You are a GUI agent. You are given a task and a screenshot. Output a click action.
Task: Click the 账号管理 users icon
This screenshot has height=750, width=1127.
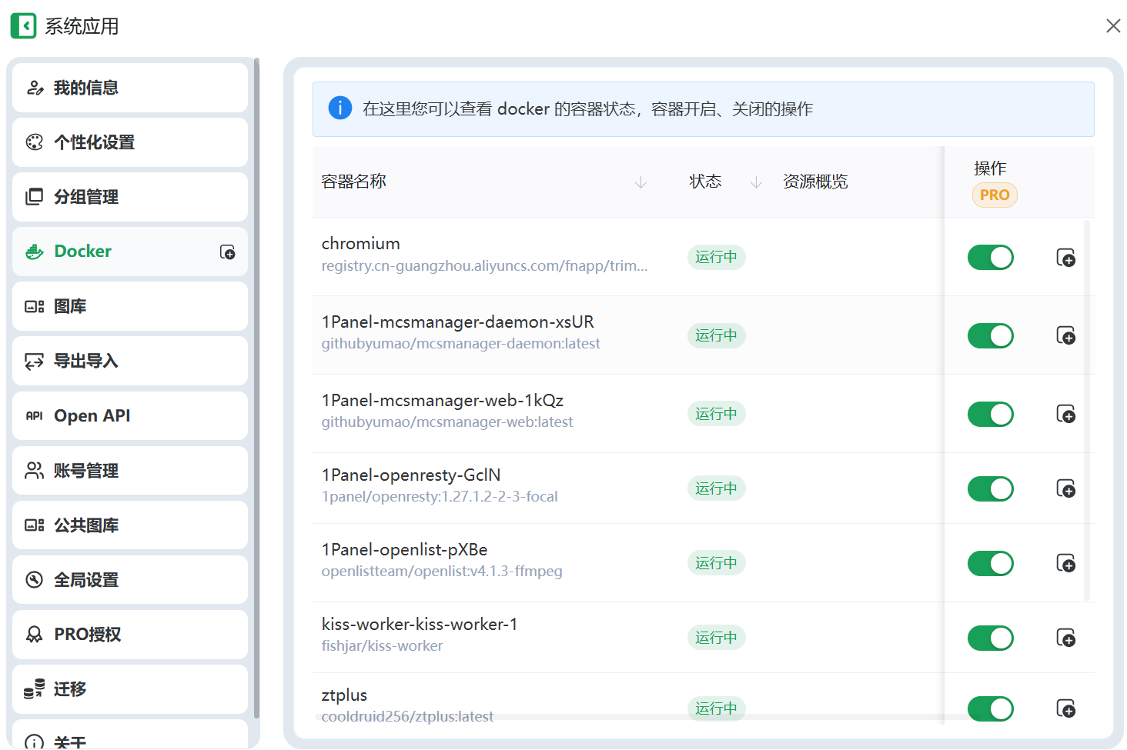(35, 471)
